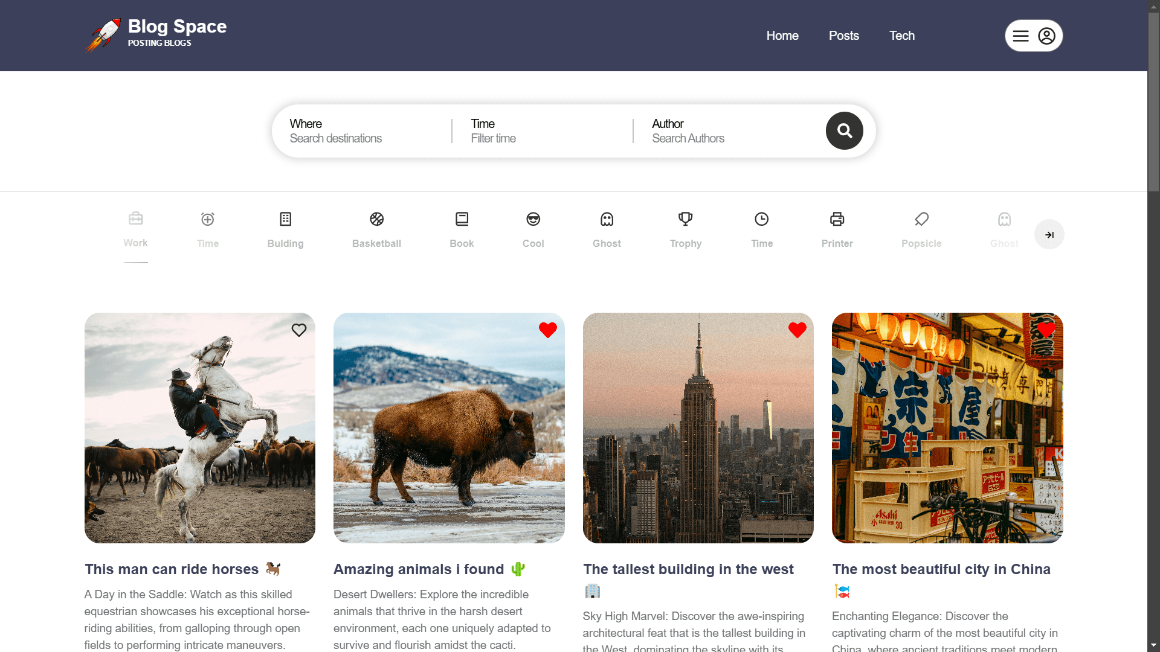
Task: Toggle like on the tallest building post
Action: [797, 330]
